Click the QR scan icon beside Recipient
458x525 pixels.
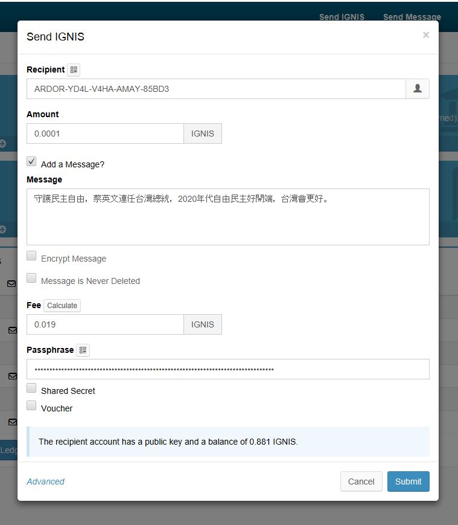[x=74, y=70]
